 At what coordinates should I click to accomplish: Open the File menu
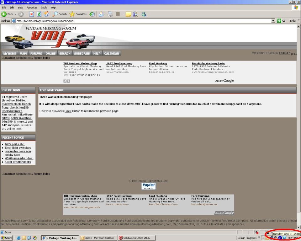[x=4, y=8]
